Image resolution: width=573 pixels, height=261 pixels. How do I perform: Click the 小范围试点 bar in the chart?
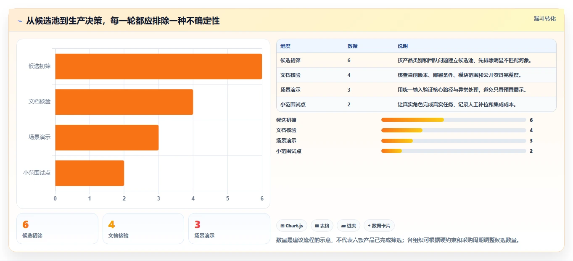(x=90, y=173)
